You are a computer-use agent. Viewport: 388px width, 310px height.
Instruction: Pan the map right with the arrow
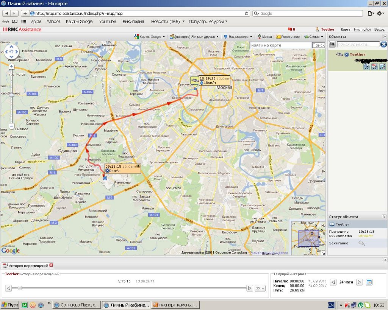point(17,51)
